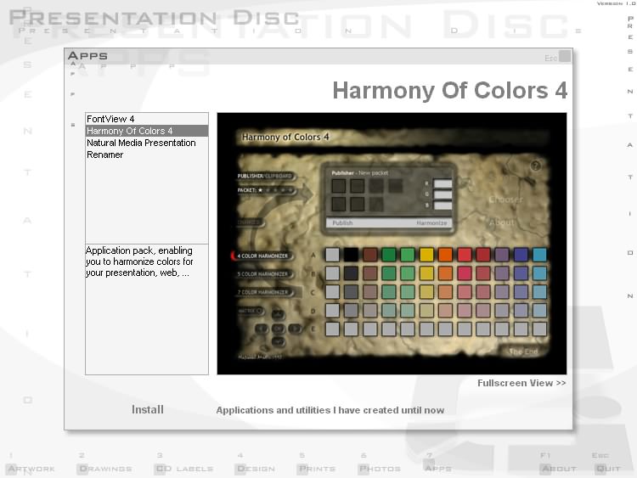The height and width of the screenshot is (478, 637).
Task: Open the Drawings section
Action: tap(105, 469)
